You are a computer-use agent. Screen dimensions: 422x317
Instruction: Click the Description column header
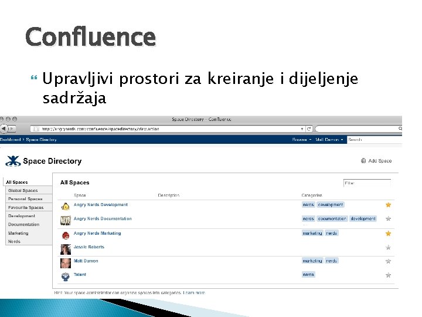pyautogui.click(x=168, y=195)
